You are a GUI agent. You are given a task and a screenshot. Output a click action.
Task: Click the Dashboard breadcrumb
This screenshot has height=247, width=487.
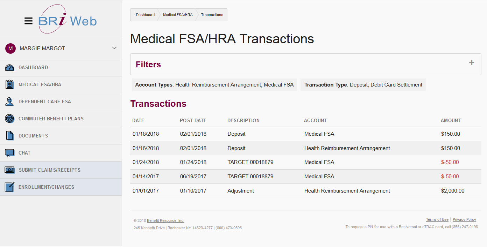145,15
